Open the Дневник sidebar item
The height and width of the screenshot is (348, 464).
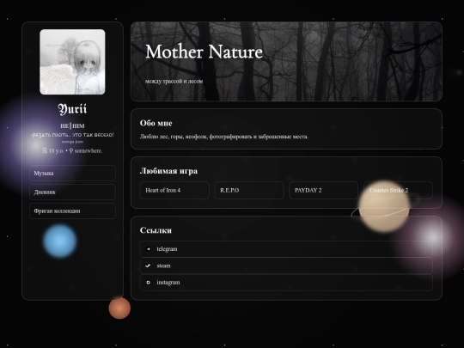tap(72, 192)
